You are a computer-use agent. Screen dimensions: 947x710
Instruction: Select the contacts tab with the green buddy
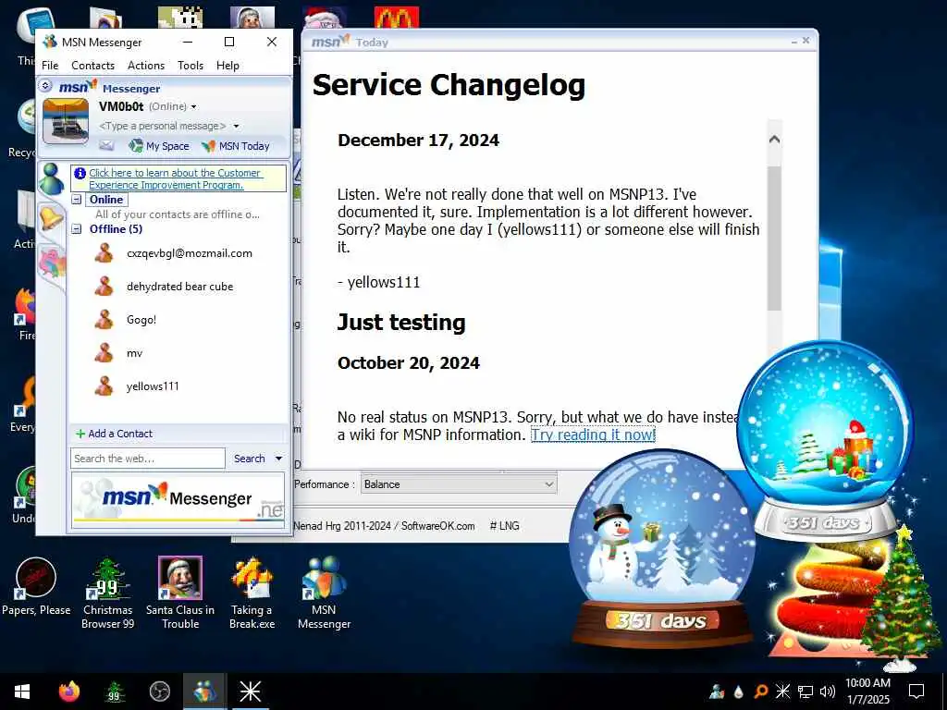[x=52, y=178]
